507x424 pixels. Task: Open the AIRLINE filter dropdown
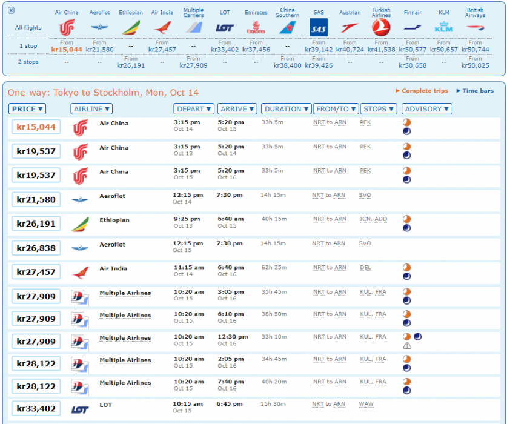(x=91, y=109)
